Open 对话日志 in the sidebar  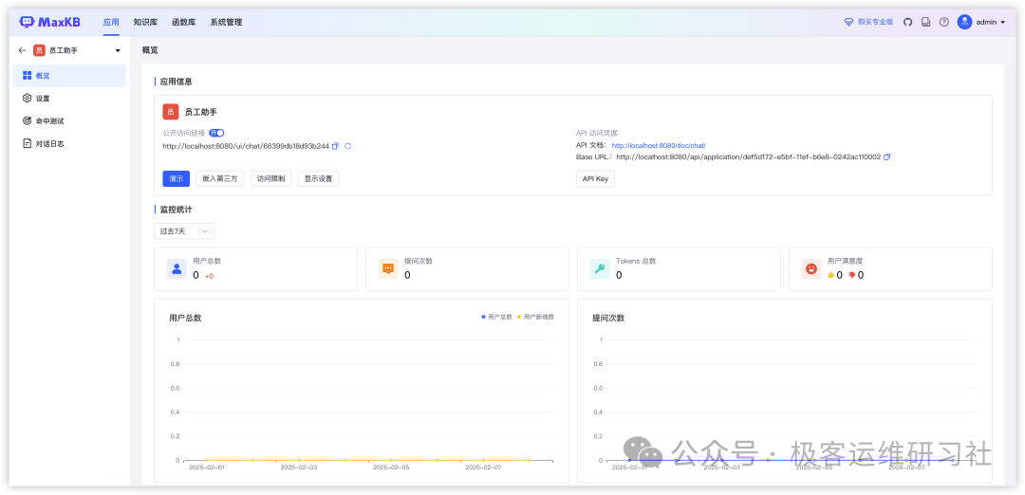click(x=49, y=144)
